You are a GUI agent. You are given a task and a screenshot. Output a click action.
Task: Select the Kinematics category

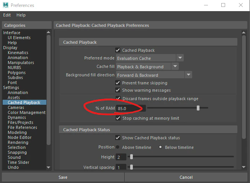click(x=18, y=53)
